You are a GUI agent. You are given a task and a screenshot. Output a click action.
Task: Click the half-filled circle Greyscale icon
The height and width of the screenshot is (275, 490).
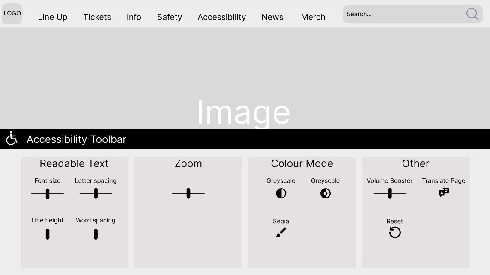coord(281,193)
